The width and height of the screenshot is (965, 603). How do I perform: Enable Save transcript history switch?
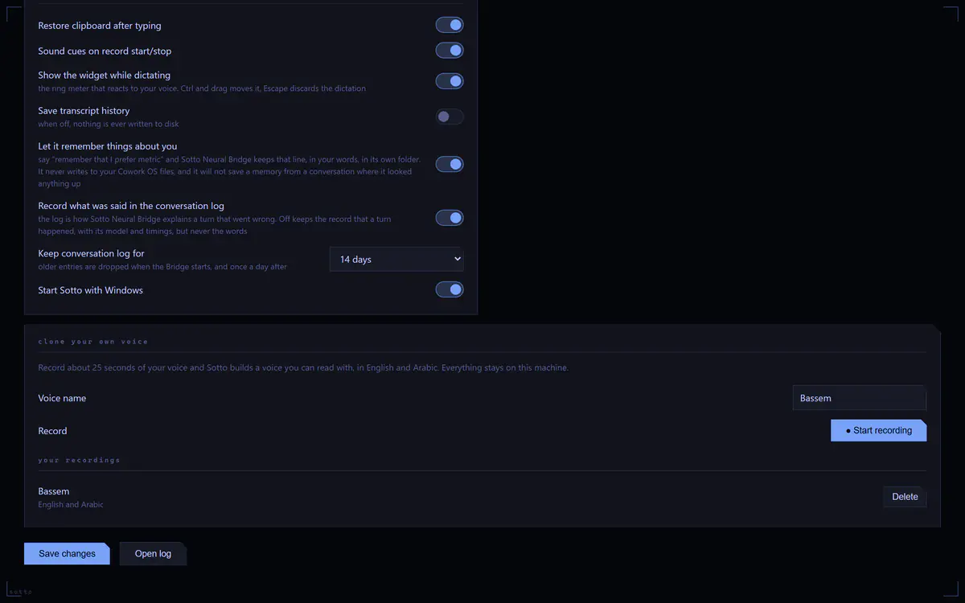click(x=450, y=117)
